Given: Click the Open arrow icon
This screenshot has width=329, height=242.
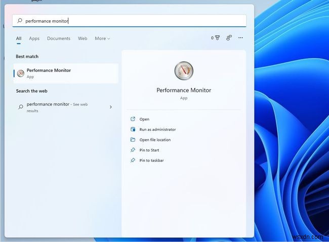Looking at the screenshot, I should pos(133,119).
